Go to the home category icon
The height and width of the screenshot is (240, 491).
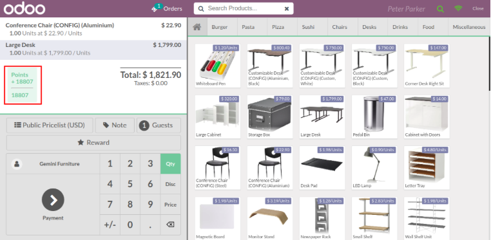pyautogui.click(x=197, y=27)
